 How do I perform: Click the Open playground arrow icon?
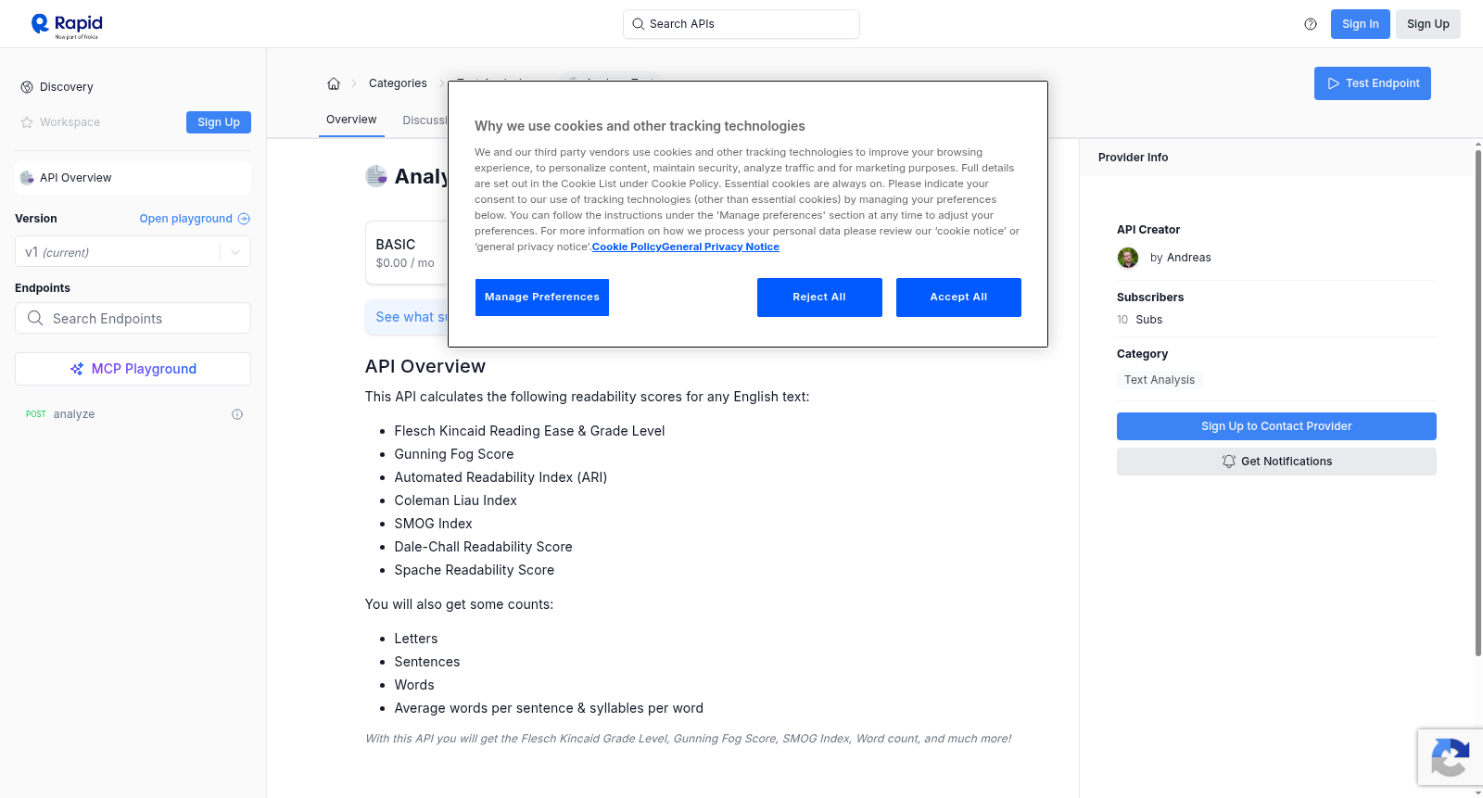[x=244, y=219]
